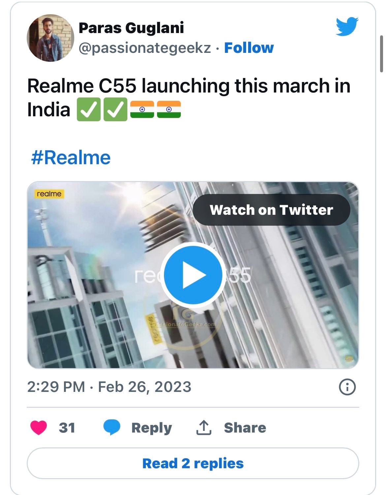Screen dimensions: 386x495
Task: Click the Reply text label
Action: (x=151, y=428)
